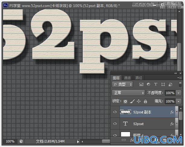
Task: Switch to the 路径 tab
Action: (139, 78)
